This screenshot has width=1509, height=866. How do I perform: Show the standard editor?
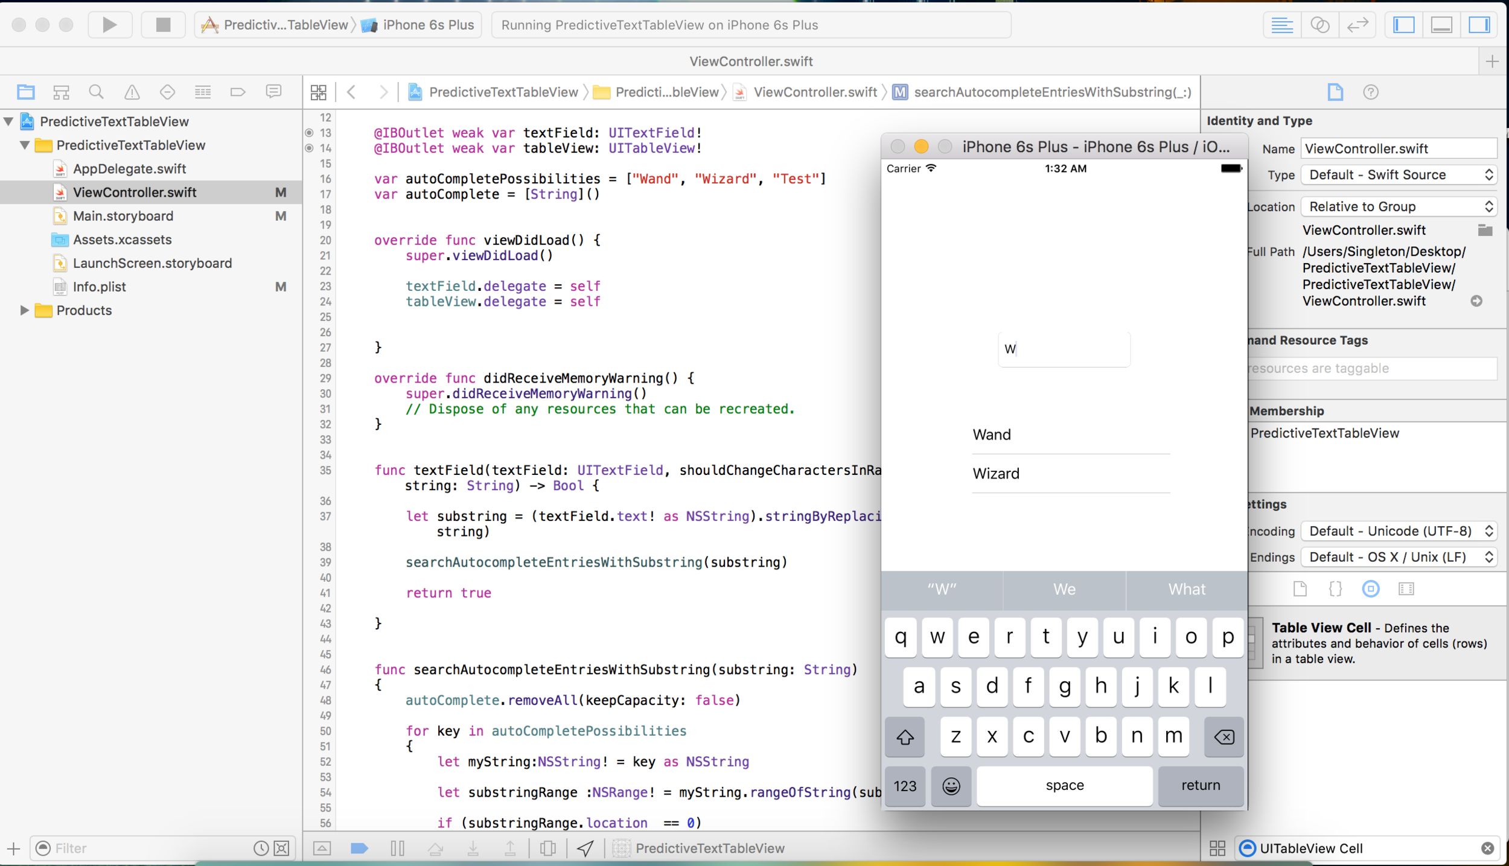(1281, 25)
